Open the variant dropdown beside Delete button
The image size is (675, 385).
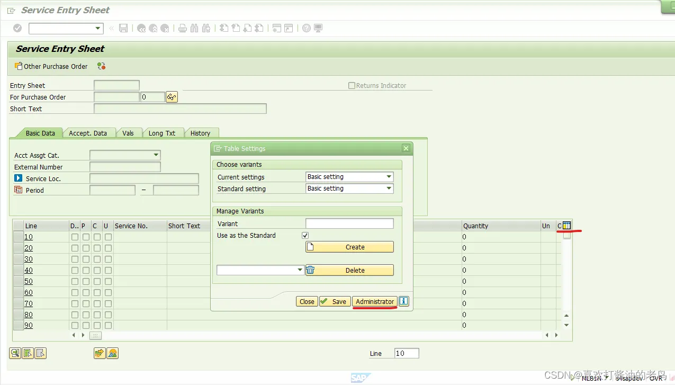[x=300, y=270]
